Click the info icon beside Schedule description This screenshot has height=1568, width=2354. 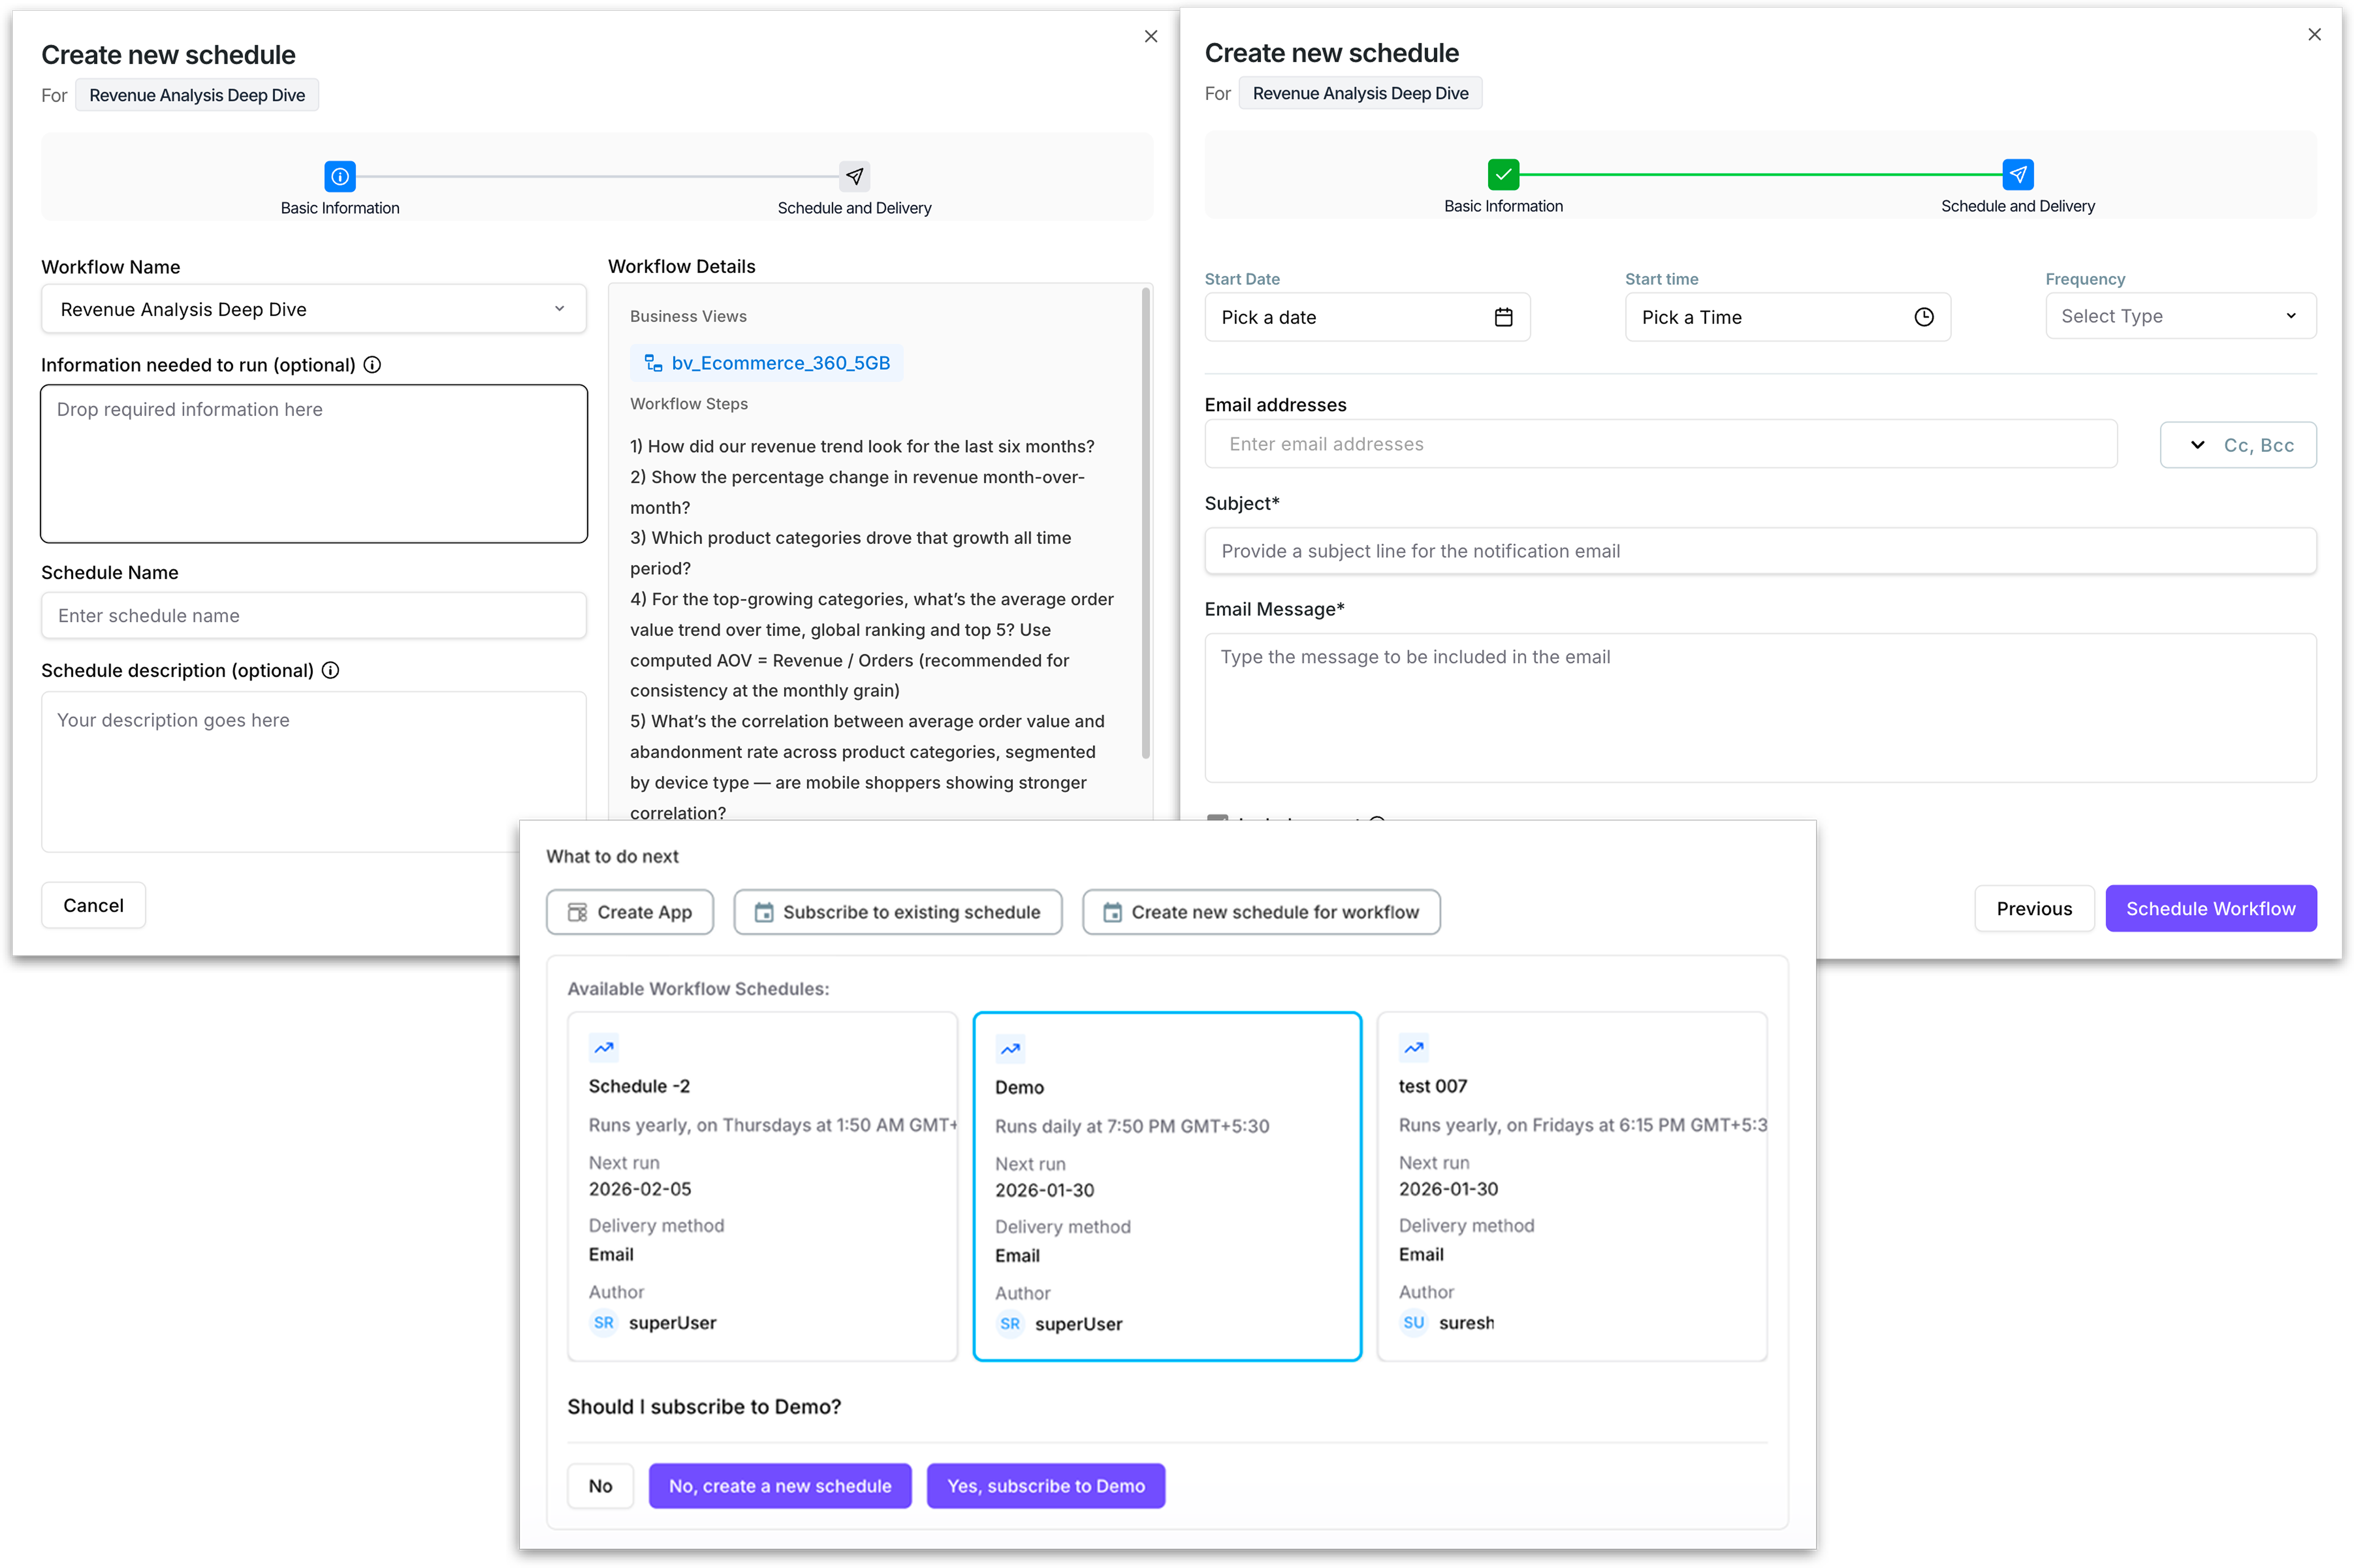tap(330, 670)
